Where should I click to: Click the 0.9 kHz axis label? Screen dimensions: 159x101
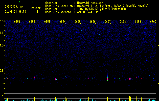2,58
